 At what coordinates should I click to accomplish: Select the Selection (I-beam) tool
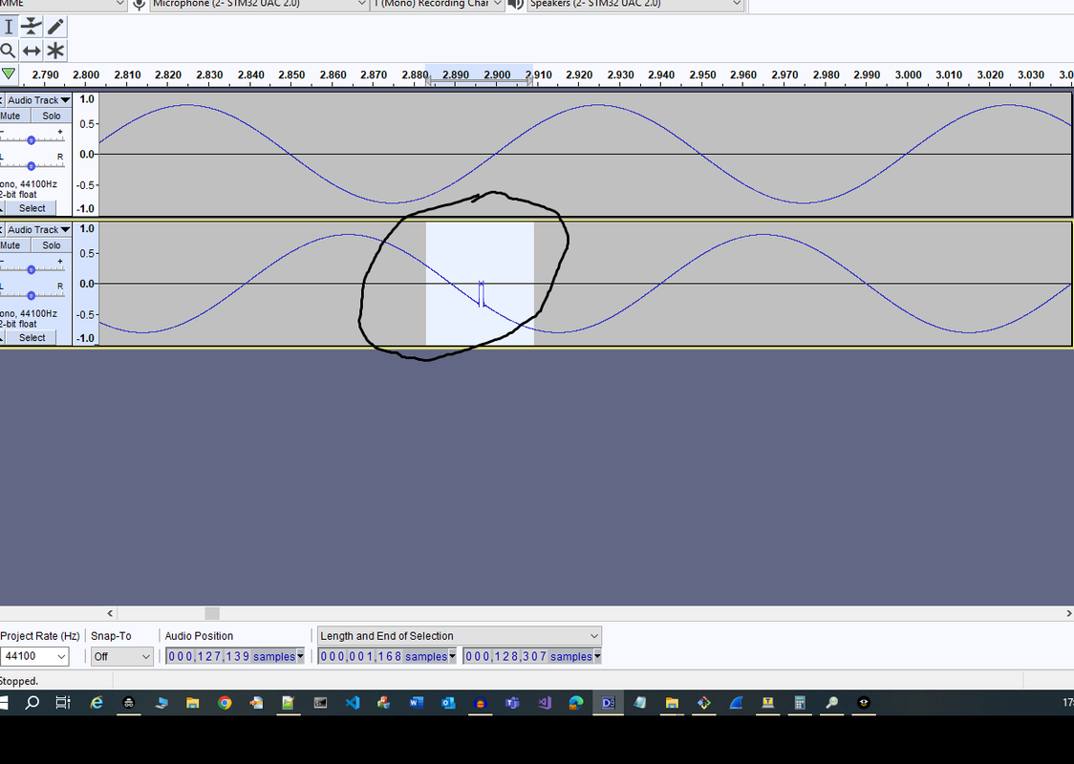pos(9,27)
